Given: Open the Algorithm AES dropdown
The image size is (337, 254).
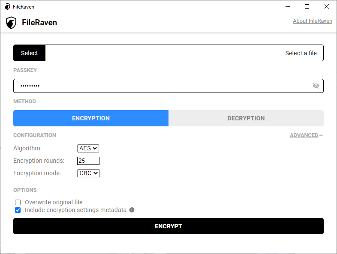Looking at the screenshot, I should [x=88, y=148].
